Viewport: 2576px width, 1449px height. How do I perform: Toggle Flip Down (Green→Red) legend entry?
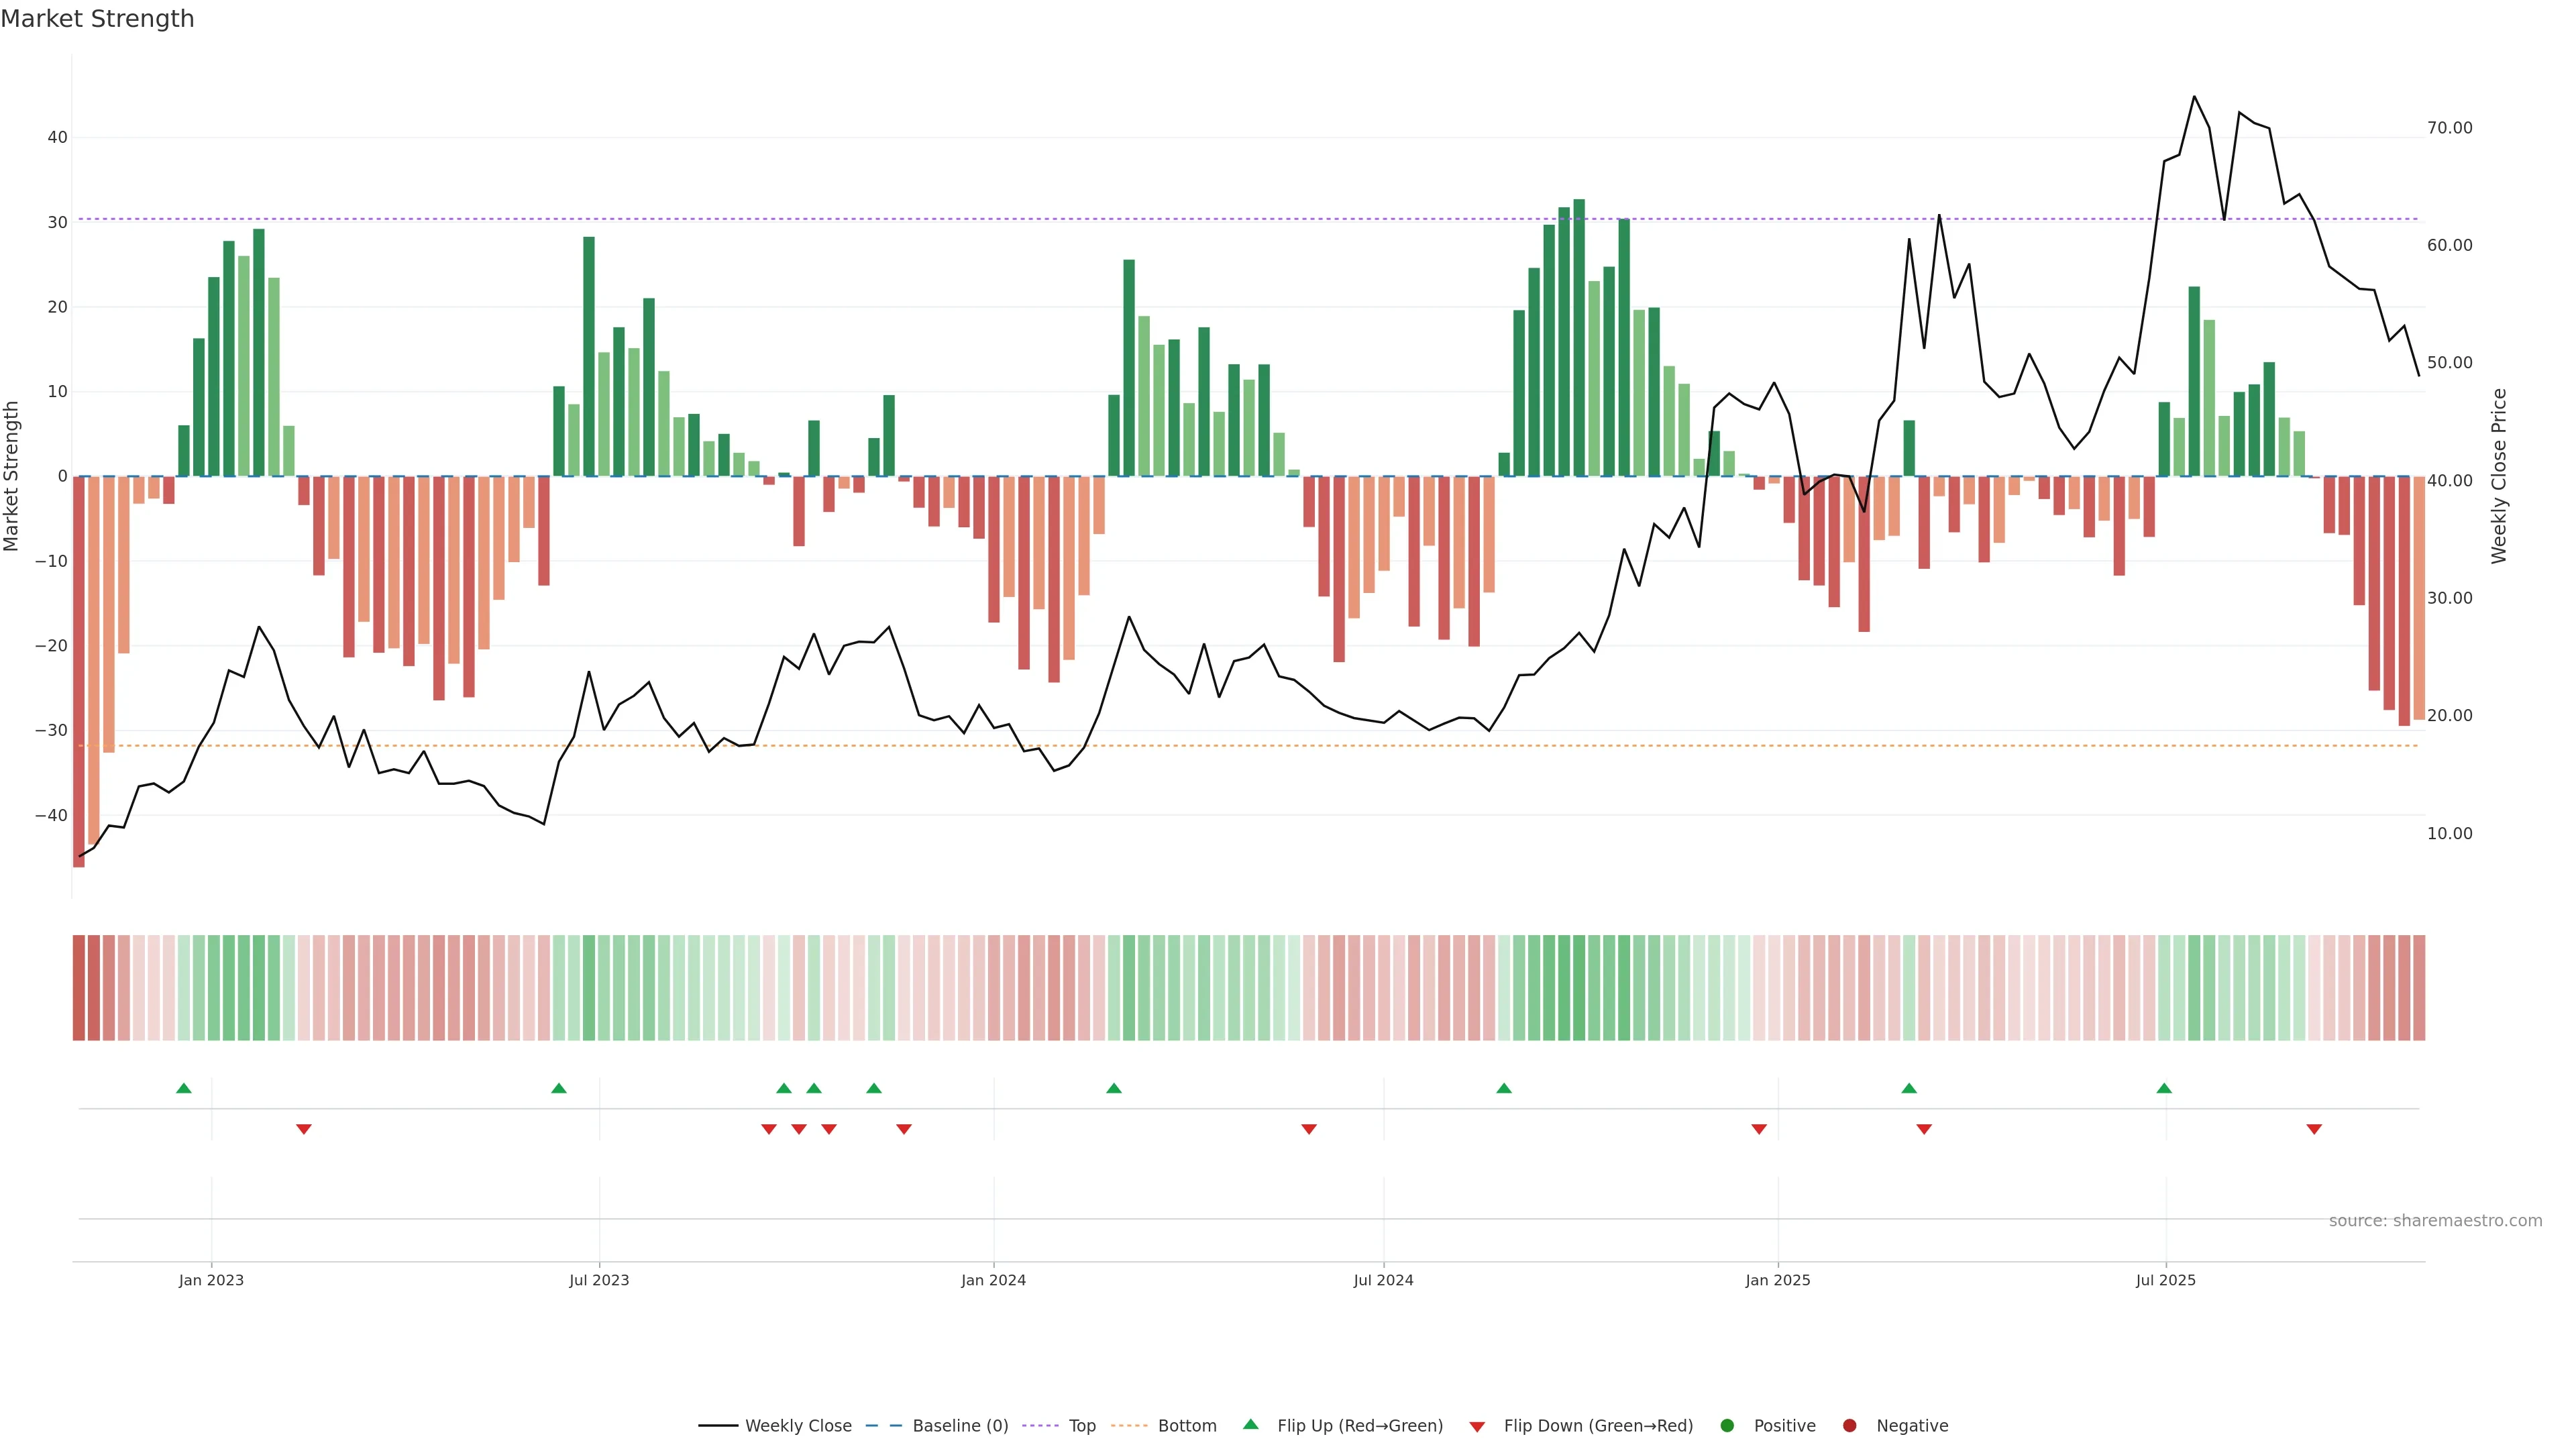tap(1597, 1426)
